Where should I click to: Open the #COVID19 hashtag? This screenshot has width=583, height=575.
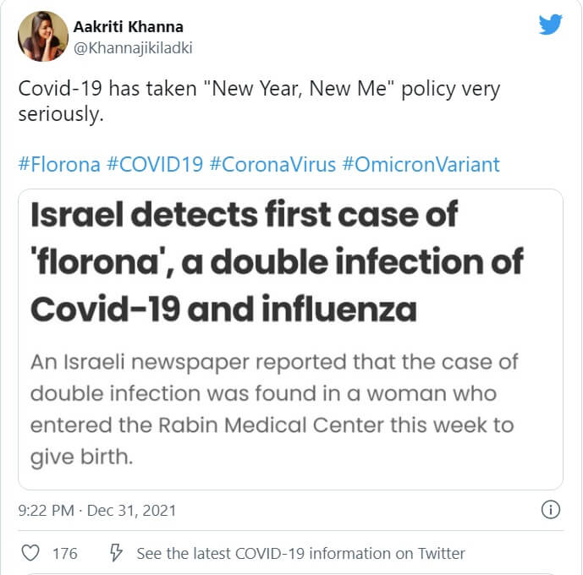pyautogui.click(x=154, y=164)
